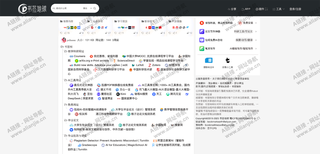Open the 分享 menu item
Viewport: 320px width, 154px height.
pyautogui.click(x=232, y=9)
